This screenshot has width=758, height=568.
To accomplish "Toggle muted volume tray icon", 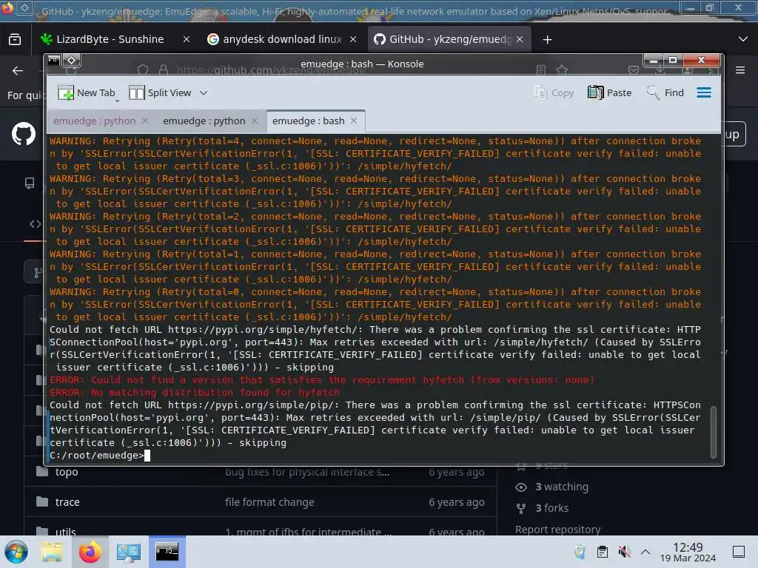I will [624, 552].
